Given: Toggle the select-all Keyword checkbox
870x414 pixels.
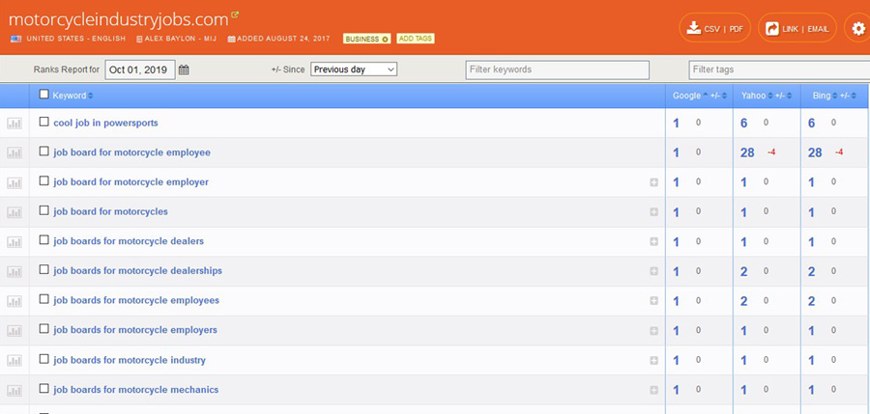Looking at the screenshot, I should click(43, 95).
